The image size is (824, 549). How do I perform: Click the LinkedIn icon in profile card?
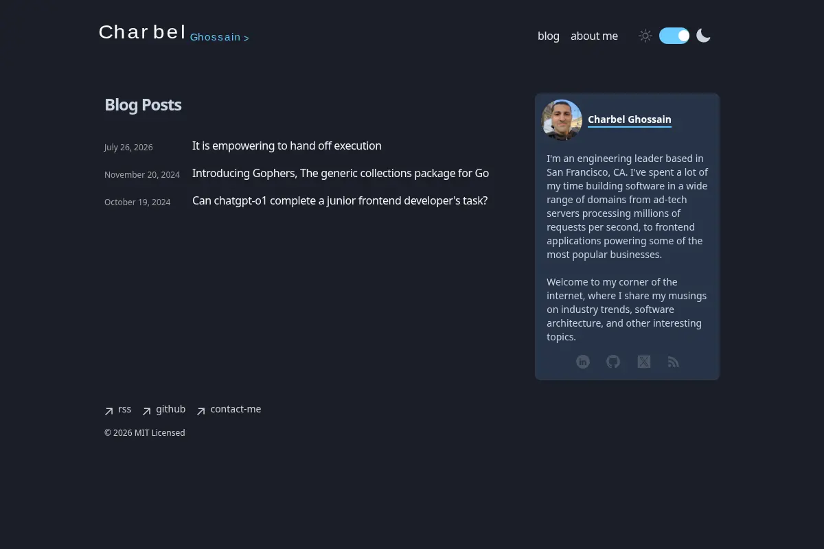click(x=583, y=362)
